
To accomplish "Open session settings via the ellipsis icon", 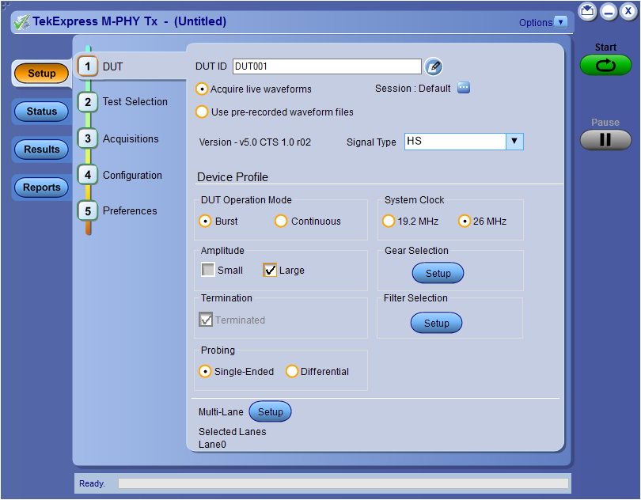I will 464,89.
